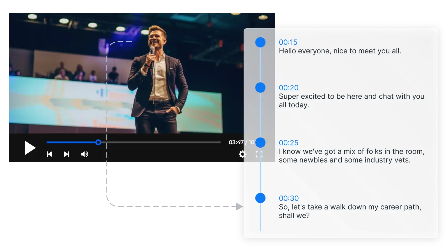
Task: Skip to the previous track
Action: pos(49,154)
